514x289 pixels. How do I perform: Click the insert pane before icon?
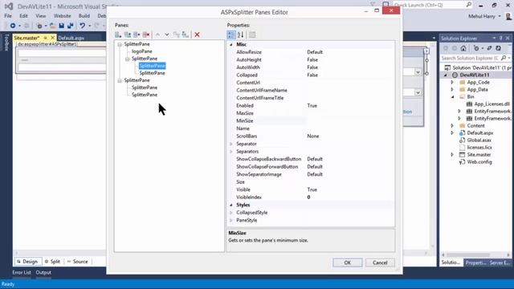[x=128, y=35]
